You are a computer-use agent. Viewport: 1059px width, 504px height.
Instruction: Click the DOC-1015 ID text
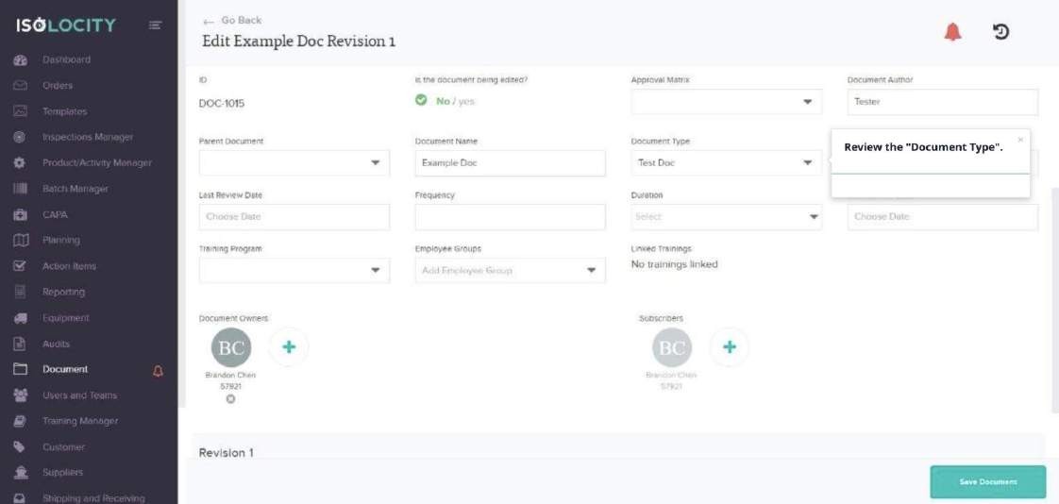[x=222, y=104]
